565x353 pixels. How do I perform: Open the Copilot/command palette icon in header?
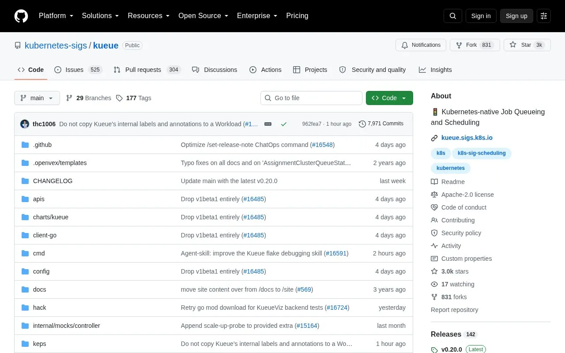[x=544, y=16]
